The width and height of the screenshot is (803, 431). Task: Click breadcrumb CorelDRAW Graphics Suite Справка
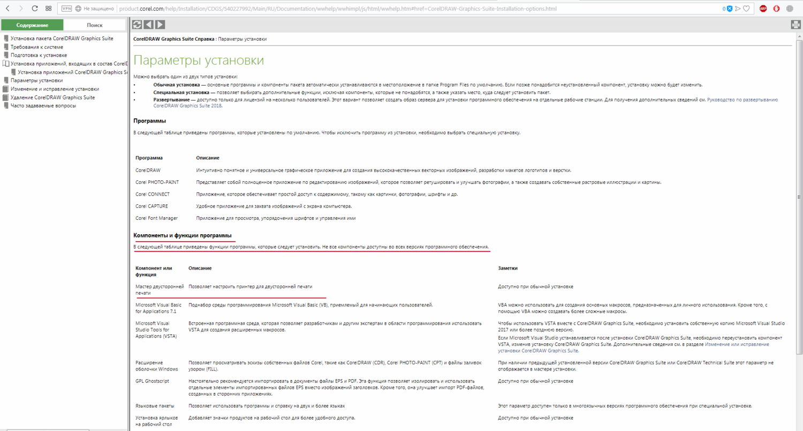pyautogui.click(x=174, y=39)
